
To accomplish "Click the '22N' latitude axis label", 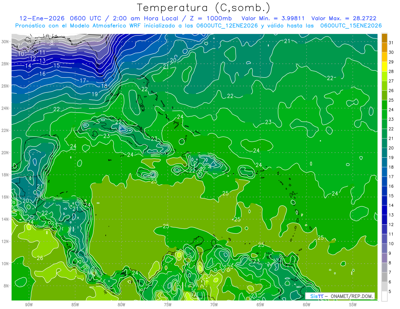I will point(5,130).
